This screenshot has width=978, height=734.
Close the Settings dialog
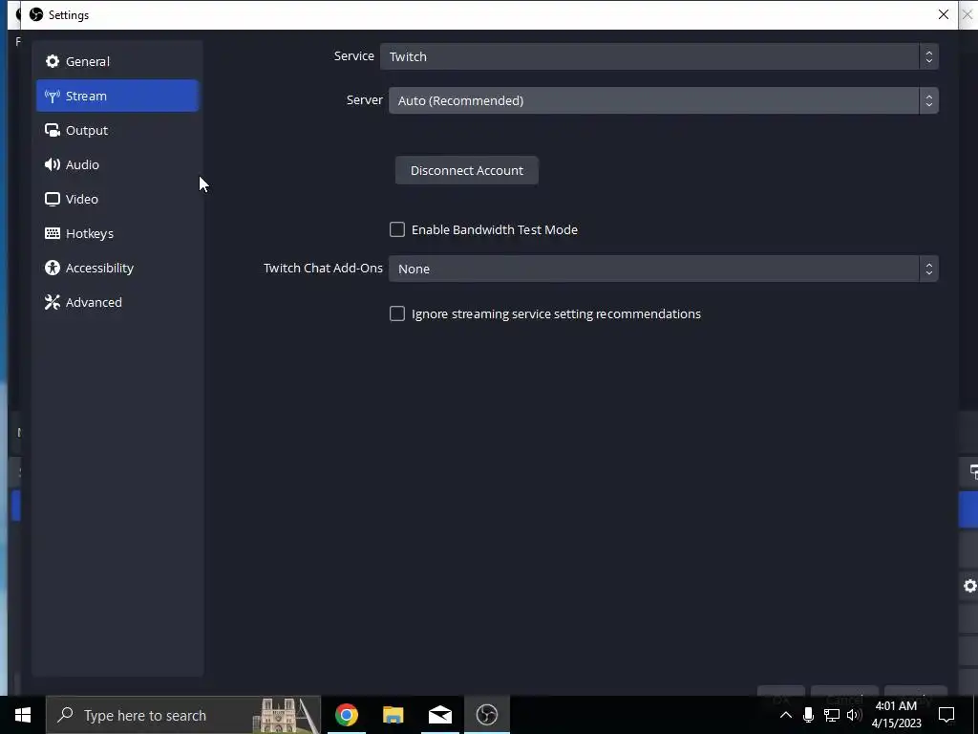[x=943, y=14]
